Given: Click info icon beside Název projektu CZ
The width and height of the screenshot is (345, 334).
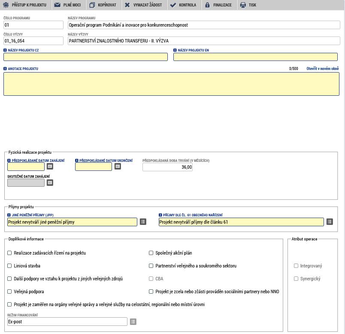Looking at the screenshot, I should point(5,50).
